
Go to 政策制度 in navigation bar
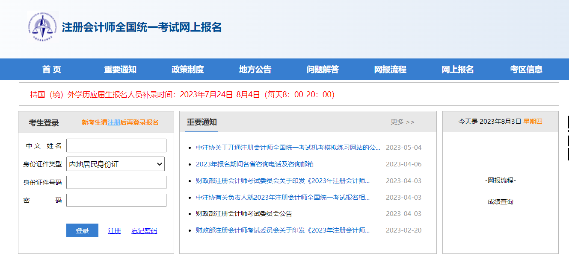(187, 70)
